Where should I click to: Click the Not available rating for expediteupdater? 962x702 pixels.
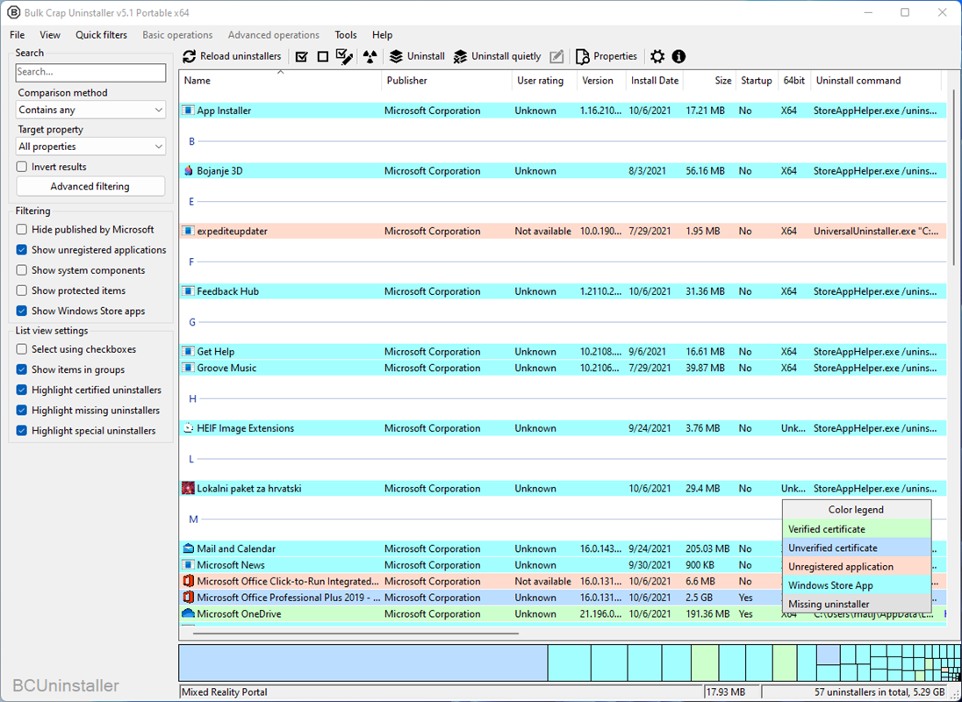tap(543, 231)
